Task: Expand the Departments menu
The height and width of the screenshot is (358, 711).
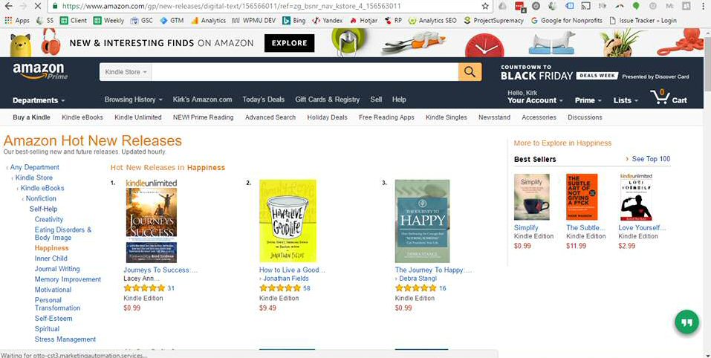Action: pyautogui.click(x=39, y=100)
